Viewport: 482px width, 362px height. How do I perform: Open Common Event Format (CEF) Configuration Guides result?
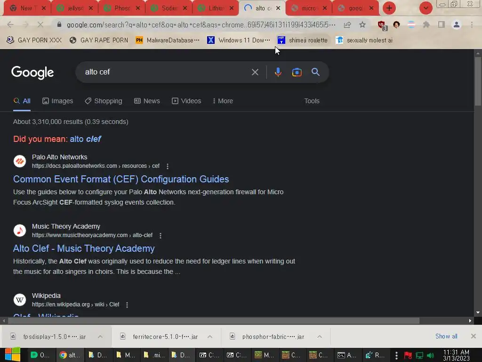(121, 179)
